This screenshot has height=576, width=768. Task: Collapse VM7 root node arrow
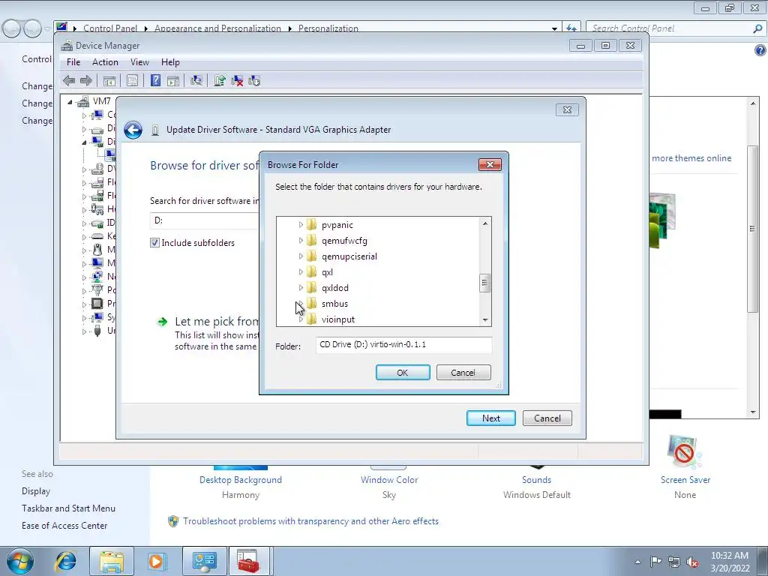70,102
